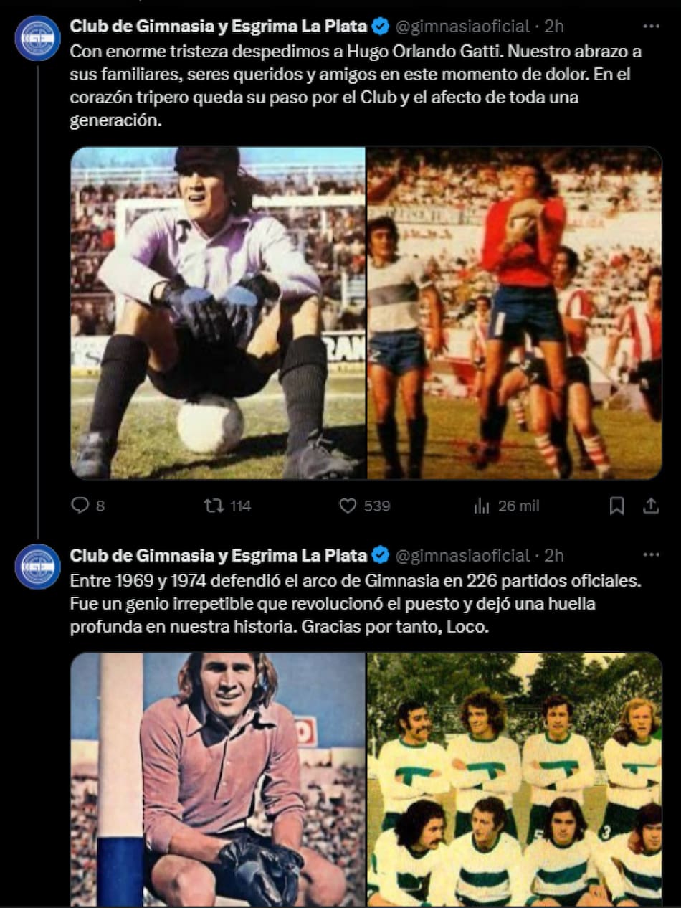Bookmark the first Gimnasia tweet
The width and height of the screenshot is (681, 908).
pos(616,506)
